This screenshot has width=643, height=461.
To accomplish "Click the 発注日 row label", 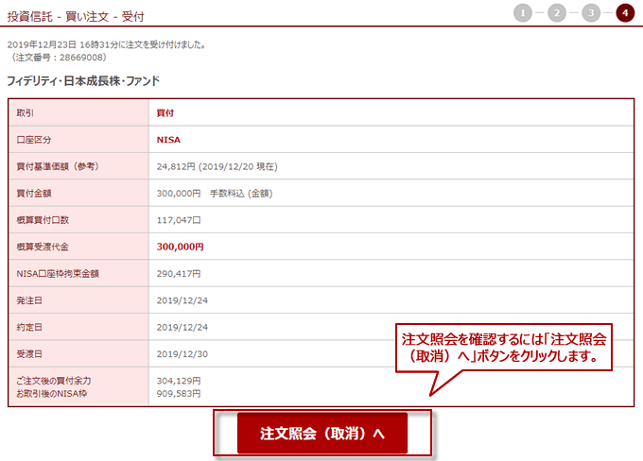I will click(29, 300).
